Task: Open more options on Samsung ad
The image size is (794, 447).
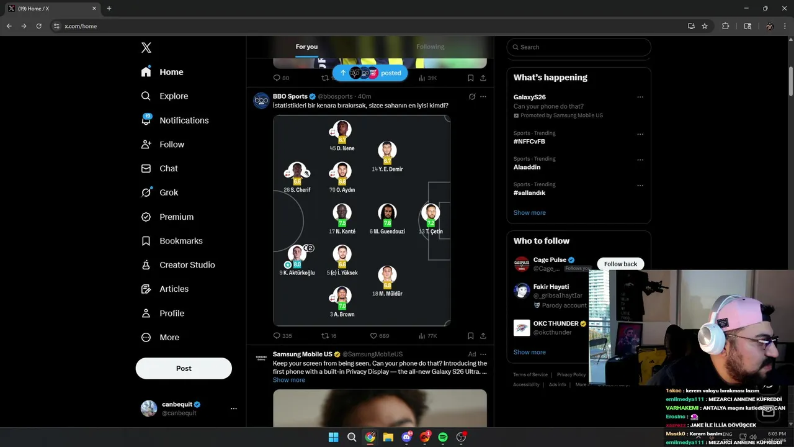Action: click(x=483, y=354)
